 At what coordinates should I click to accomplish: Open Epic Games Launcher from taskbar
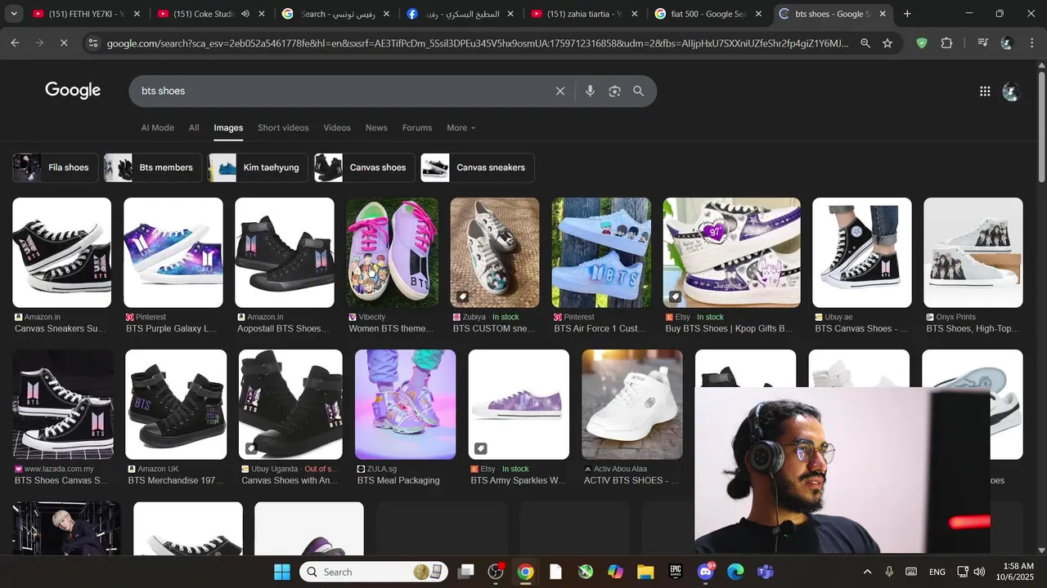tap(676, 572)
